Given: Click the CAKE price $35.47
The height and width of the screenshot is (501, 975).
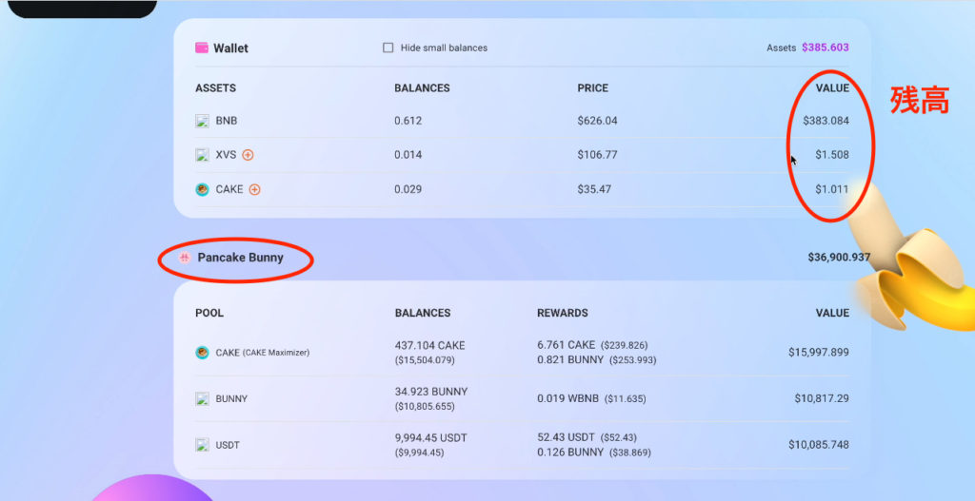Looking at the screenshot, I should coord(594,189).
